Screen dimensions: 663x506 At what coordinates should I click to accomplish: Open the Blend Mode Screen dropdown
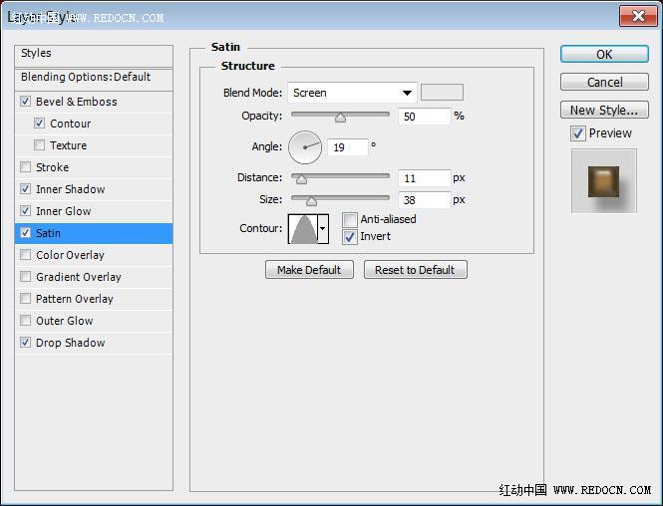pyautogui.click(x=352, y=93)
